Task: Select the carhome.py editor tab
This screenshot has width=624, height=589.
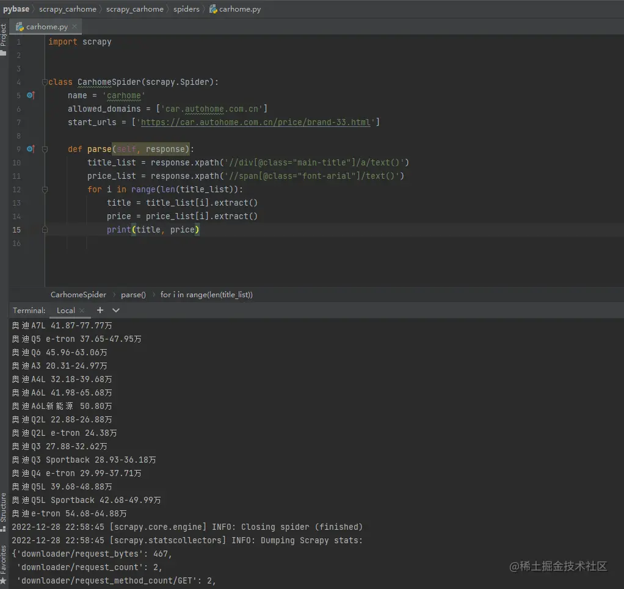Action: [46, 27]
